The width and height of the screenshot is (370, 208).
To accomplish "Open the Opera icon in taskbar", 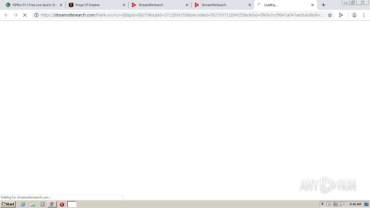I will point(62,204).
